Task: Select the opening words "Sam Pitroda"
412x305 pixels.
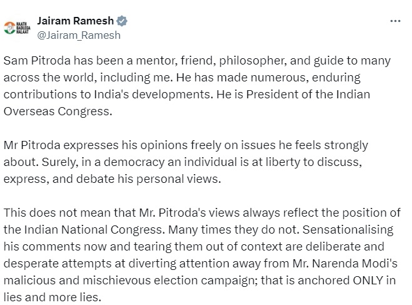Action: tap(37, 61)
